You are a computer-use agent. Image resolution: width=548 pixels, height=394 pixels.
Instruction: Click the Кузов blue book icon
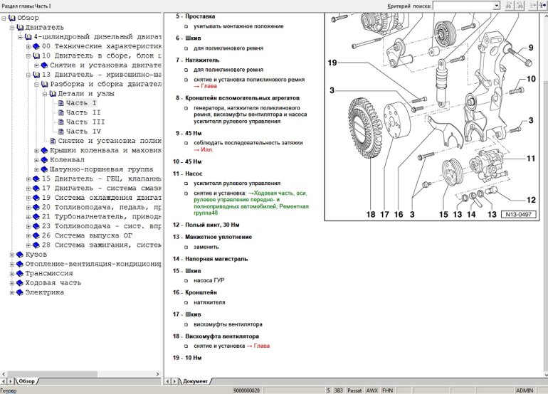pyautogui.click(x=20, y=255)
